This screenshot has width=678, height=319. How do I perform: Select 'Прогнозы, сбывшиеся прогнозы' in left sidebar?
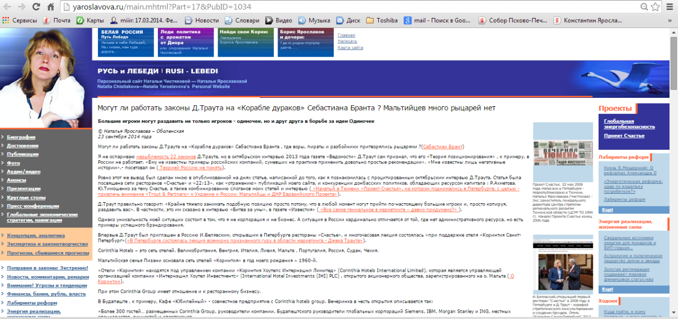(48, 252)
